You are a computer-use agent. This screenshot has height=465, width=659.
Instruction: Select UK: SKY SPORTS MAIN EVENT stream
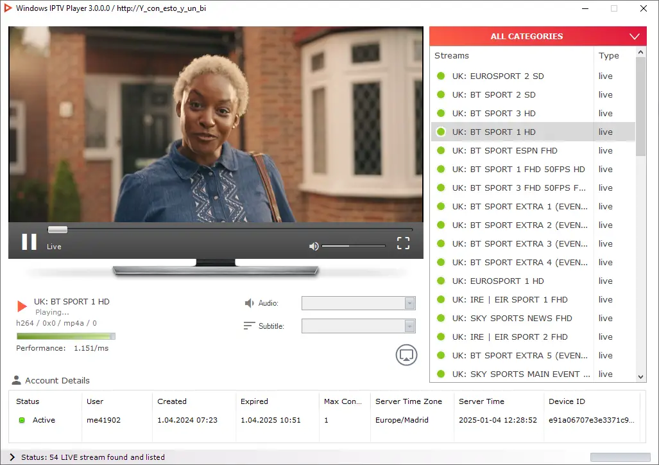pos(533,374)
